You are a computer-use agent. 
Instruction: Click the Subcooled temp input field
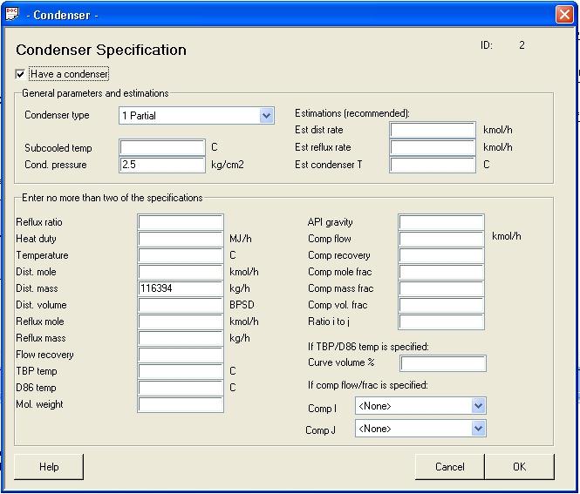tap(162, 148)
